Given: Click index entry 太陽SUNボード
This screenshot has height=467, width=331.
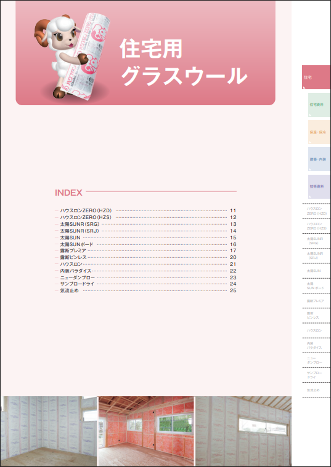Looking at the screenshot, I should (x=145, y=244).
